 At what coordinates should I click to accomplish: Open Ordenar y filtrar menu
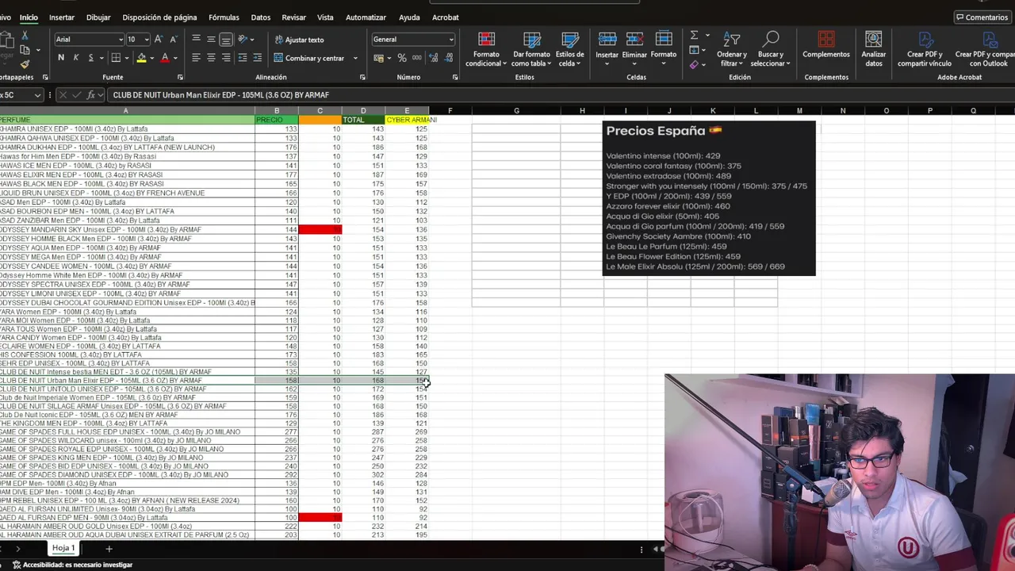732,49
